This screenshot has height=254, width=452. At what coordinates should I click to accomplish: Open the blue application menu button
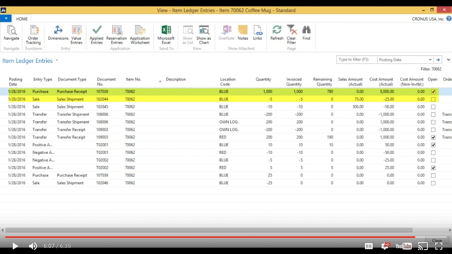6,18
